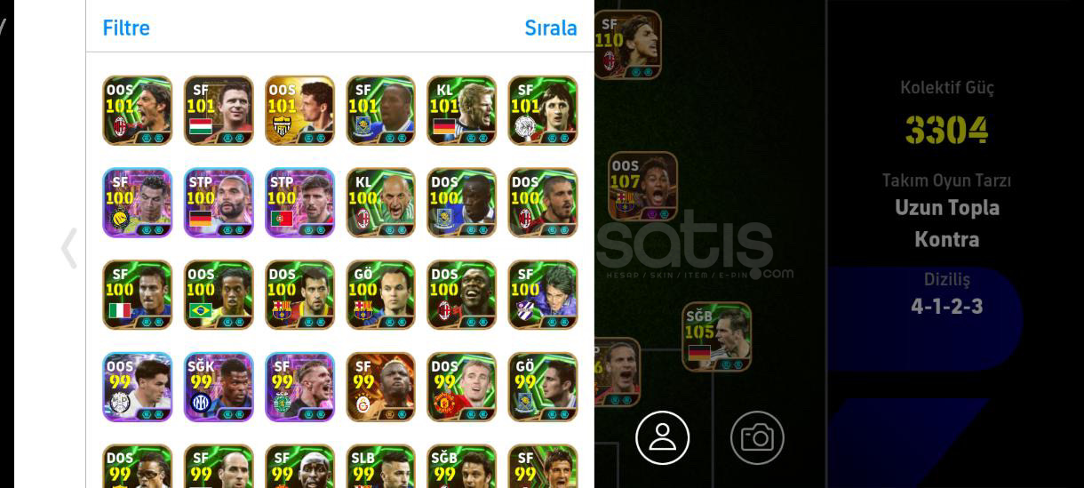Open the camera screenshot icon
1084x488 pixels.
757,437
